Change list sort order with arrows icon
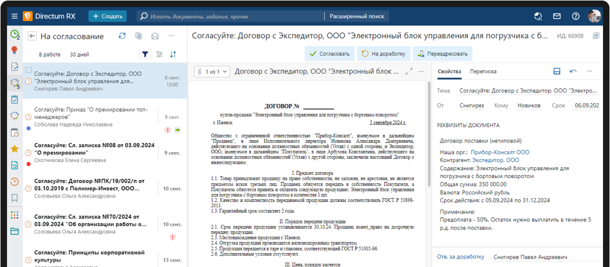This screenshot has height=267, width=610. tap(174, 54)
